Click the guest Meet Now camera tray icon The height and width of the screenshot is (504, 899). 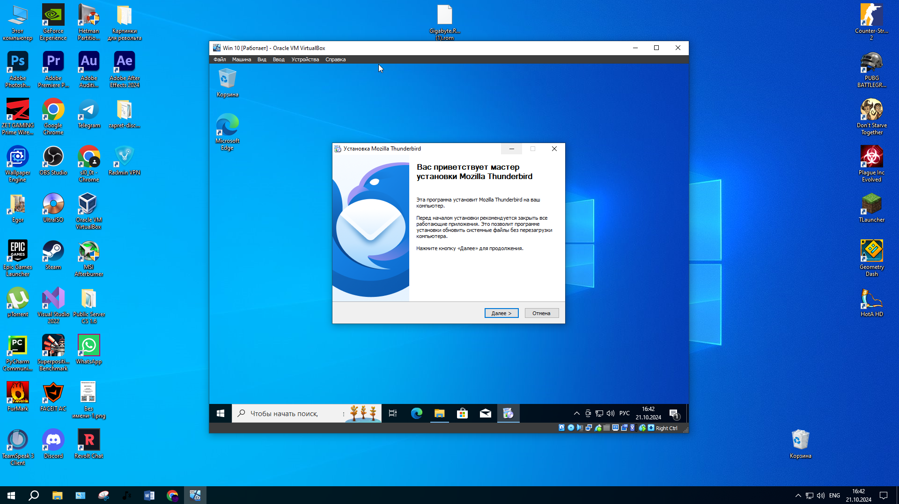pos(588,413)
